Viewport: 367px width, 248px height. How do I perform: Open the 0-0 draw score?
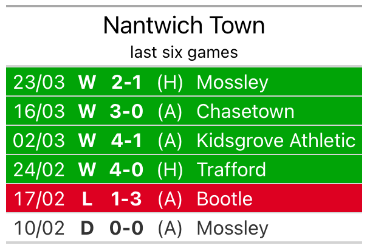126,229
